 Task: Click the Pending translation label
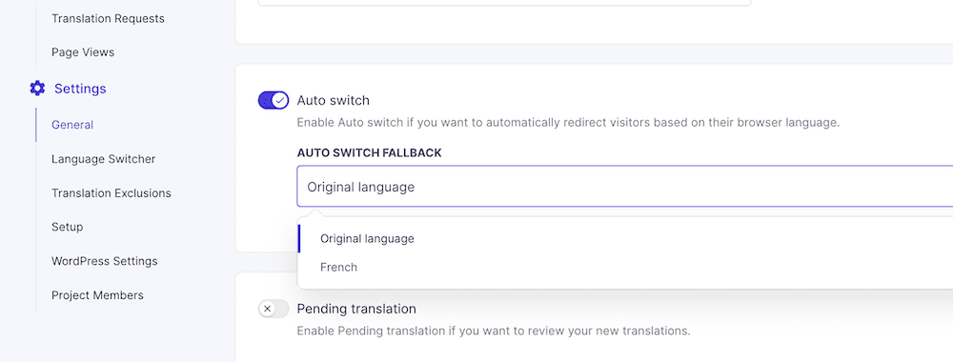point(356,309)
